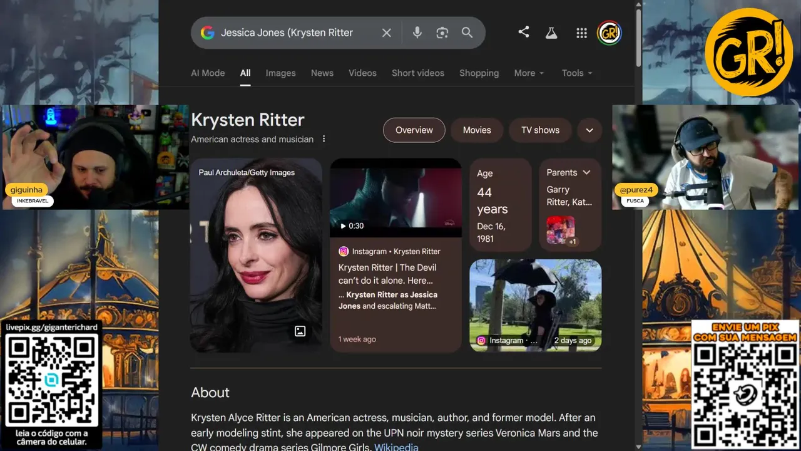Screen dimensions: 801x451
Task: Open the Instagram park umbrella photo
Action: tap(536, 306)
